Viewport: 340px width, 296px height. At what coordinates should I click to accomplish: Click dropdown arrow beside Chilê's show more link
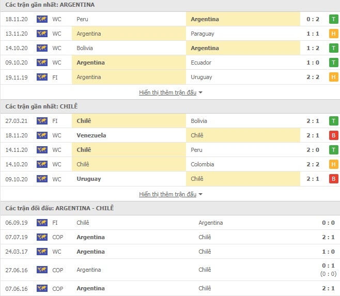(200, 194)
